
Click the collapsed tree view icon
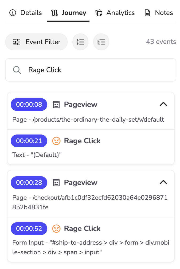[x=101, y=42]
